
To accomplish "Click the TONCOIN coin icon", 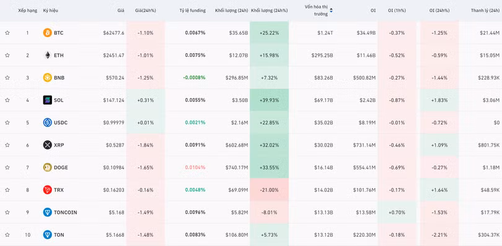I will 47,212.
